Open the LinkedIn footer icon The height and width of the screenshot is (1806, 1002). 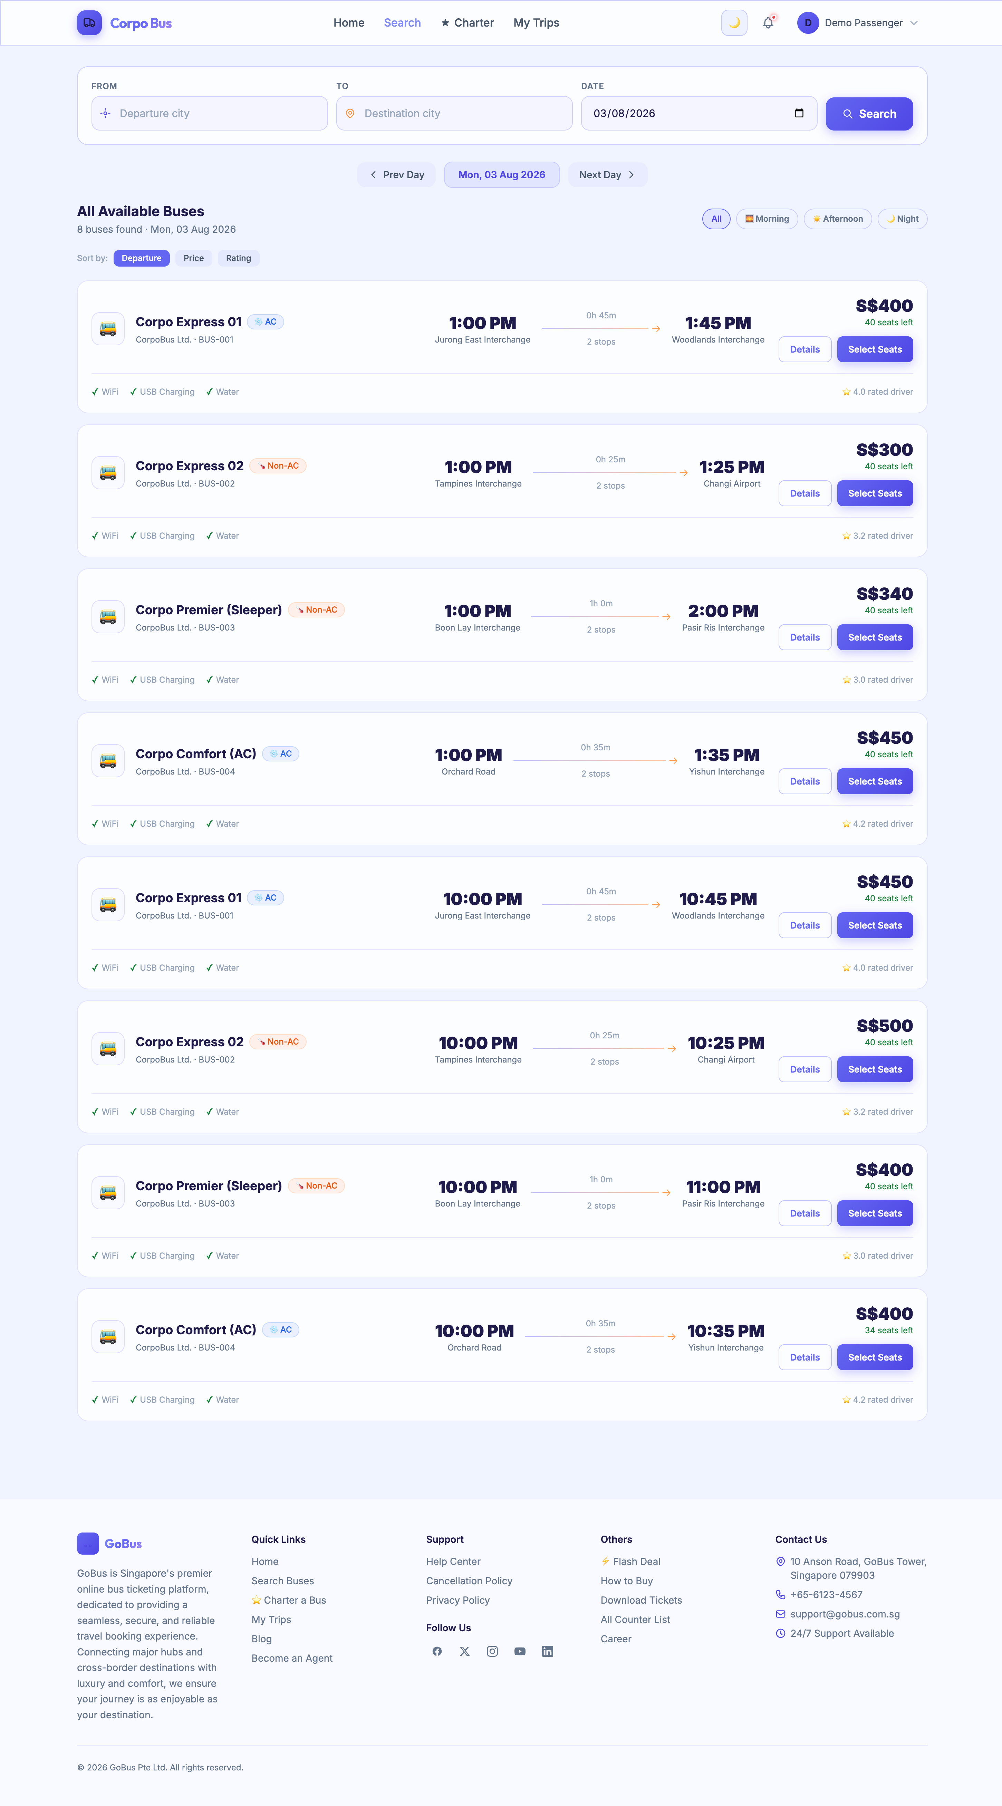[548, 1651]
